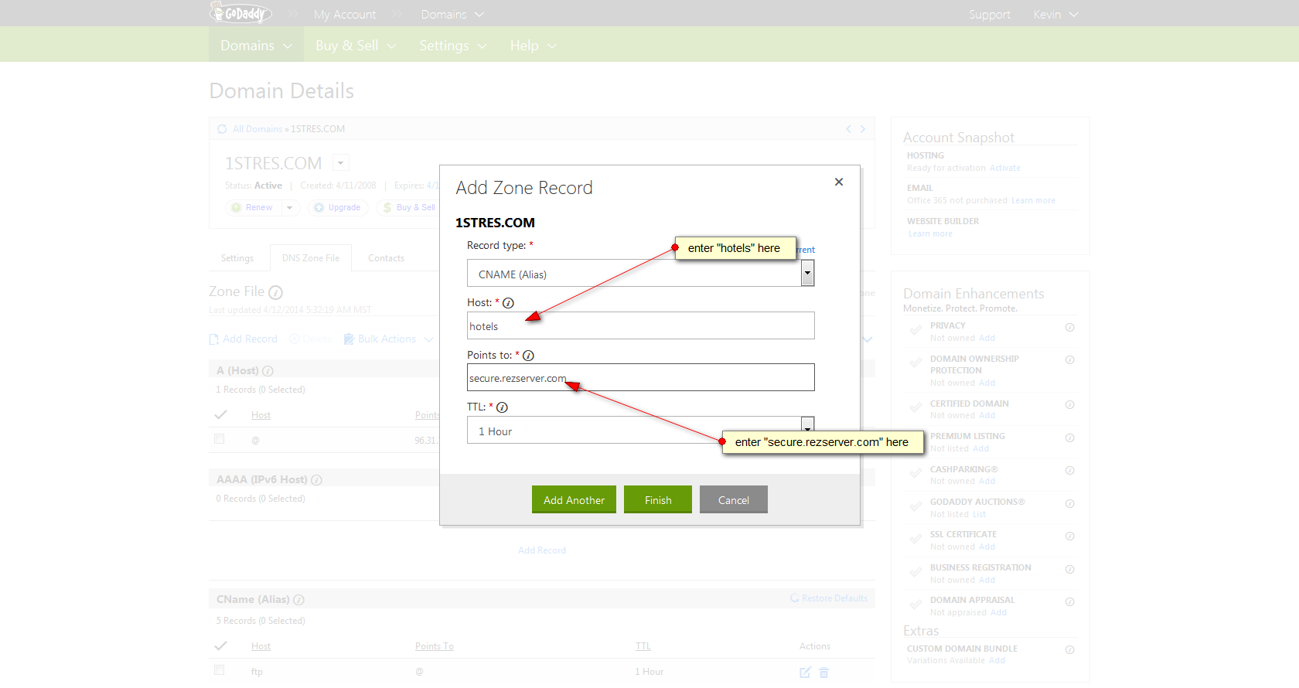This screenshot has width=1299, height=688.
Task: Sort CName records by Points To
Action: coord(435,646)
